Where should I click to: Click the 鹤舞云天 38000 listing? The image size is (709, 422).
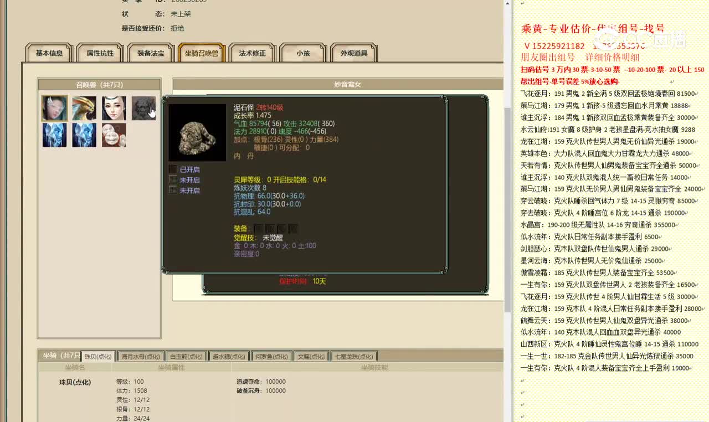coord(605,320)
